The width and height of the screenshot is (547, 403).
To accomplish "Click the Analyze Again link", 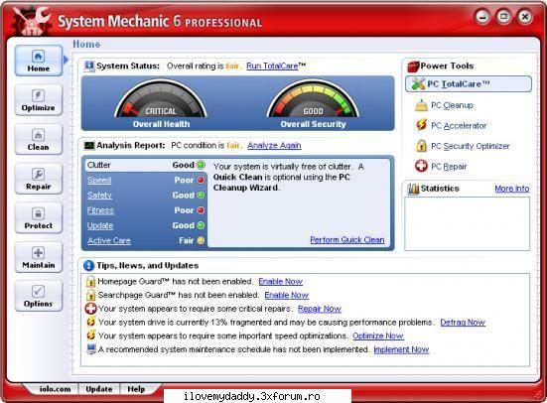I will point(274,145).
